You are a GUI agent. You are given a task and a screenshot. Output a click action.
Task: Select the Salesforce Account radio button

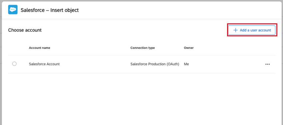(14, 64)
